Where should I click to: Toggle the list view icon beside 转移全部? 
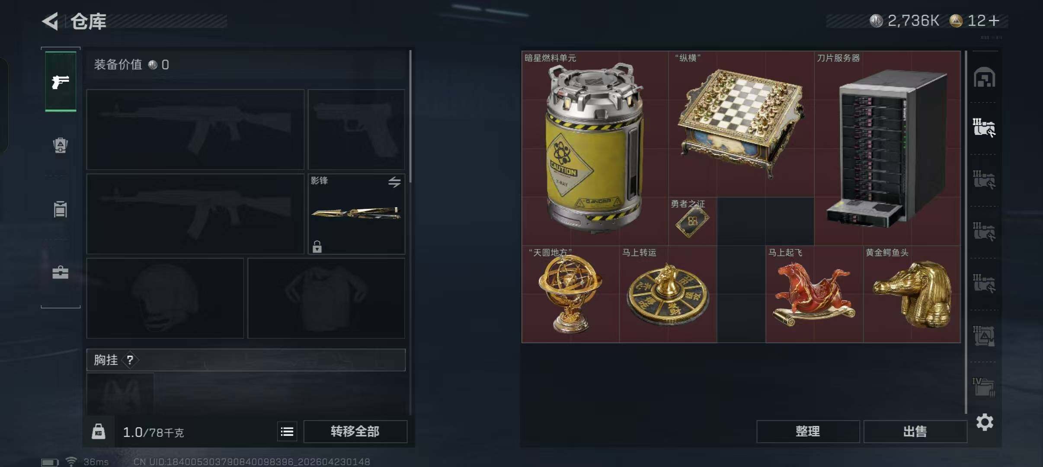[287, 432]
